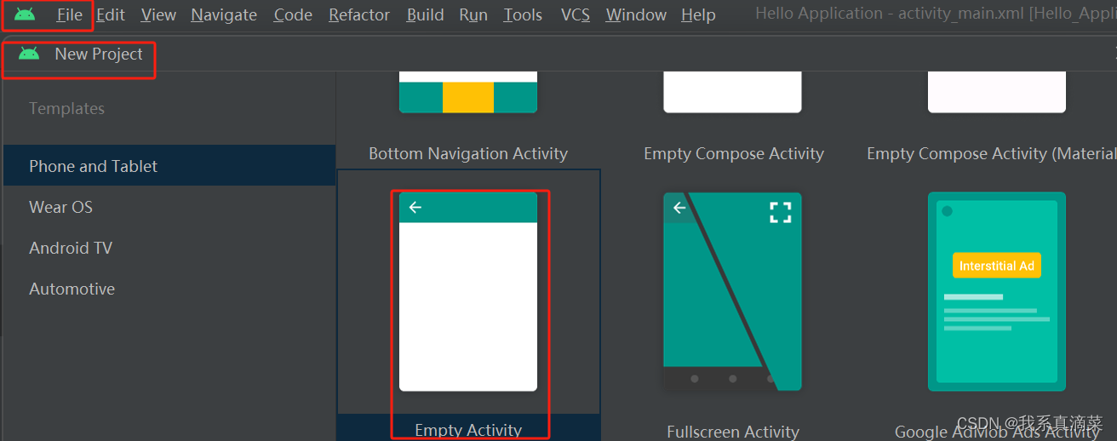Open the Edit menu
Image resolution: width=1117 pixels, height=441 pixels.
pos(111,15)
